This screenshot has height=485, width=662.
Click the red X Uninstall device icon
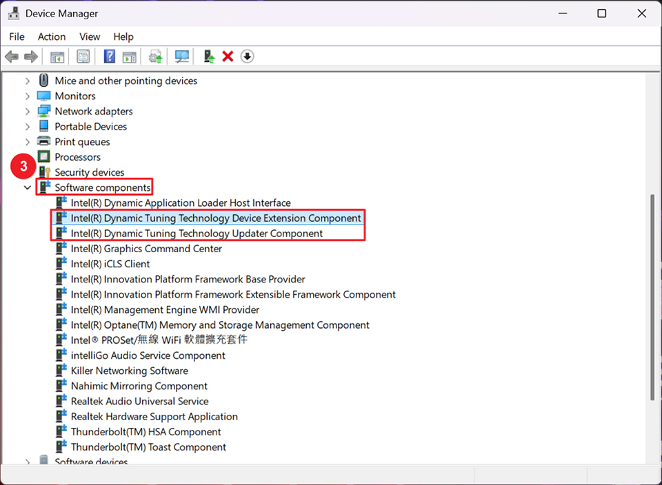pos(228,56)
